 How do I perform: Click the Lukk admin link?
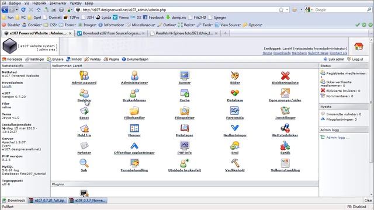tap(334, 60)
